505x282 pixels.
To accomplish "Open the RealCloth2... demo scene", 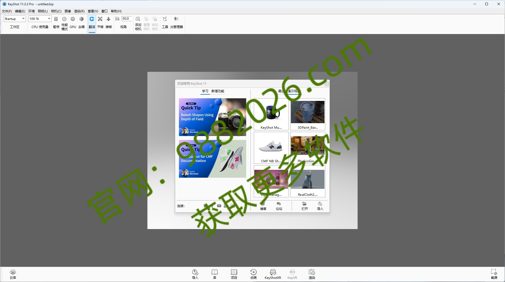I will pyautogui.click(x=308, y=181).
